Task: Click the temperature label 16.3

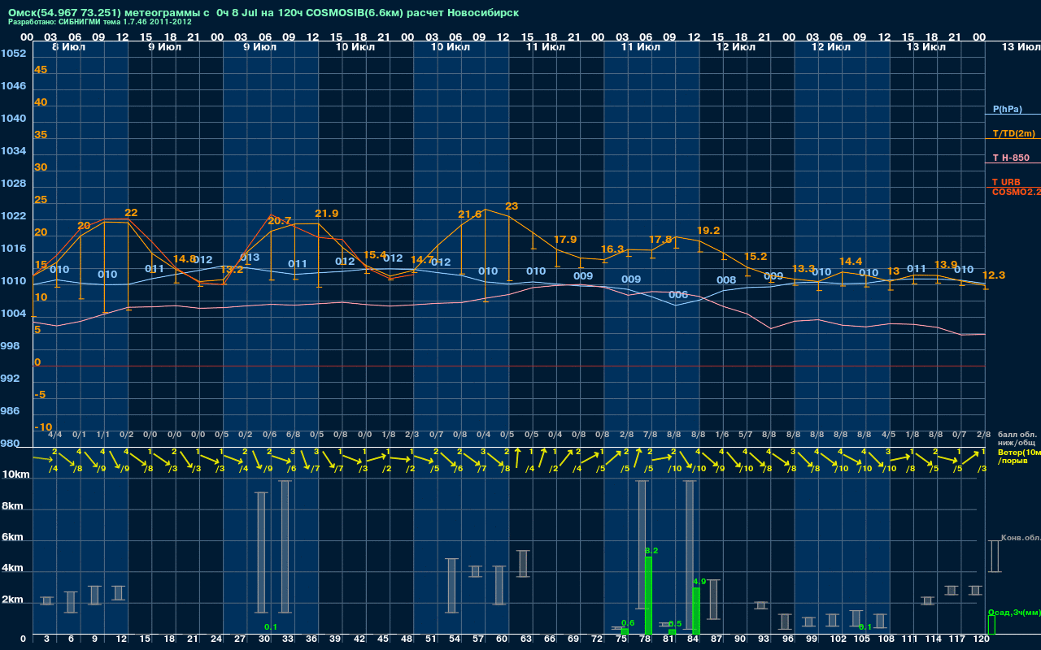Action: (x=612, y=249)
